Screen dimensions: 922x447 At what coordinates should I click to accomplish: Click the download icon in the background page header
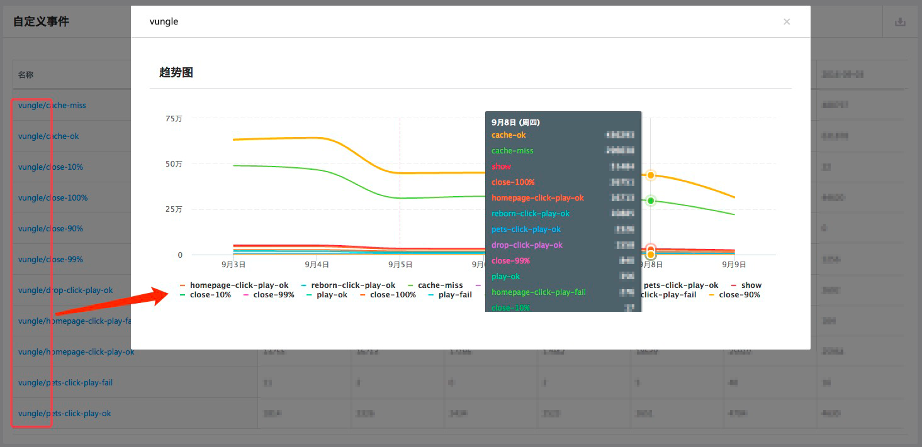(x=900, y=22)
